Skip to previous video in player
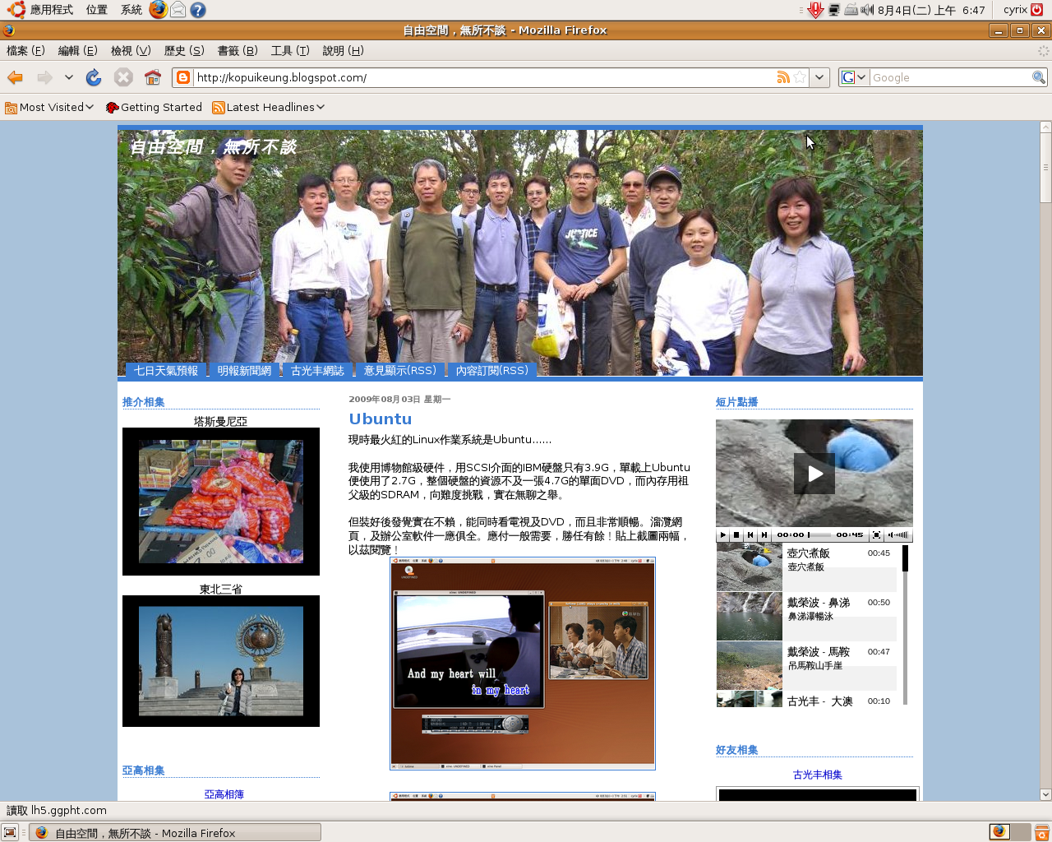 (750, 534)
